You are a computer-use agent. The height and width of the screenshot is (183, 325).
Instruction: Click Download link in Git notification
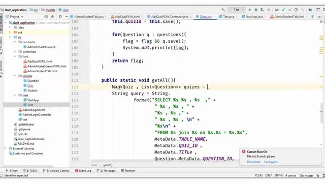coord(253,162)
